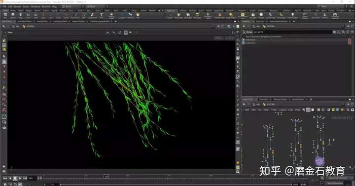Jump to first frame on playbar
The width and height of the screenshot is (355, 186).
(x=5, y=178)
